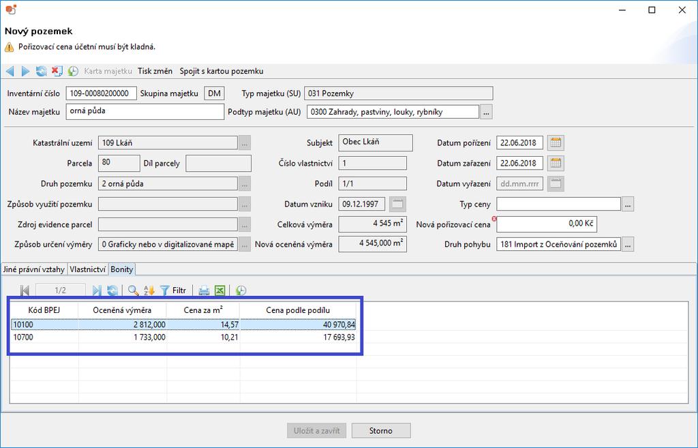Go to previous record with left arrow
The image size is (698, 448).
(10, 71)
